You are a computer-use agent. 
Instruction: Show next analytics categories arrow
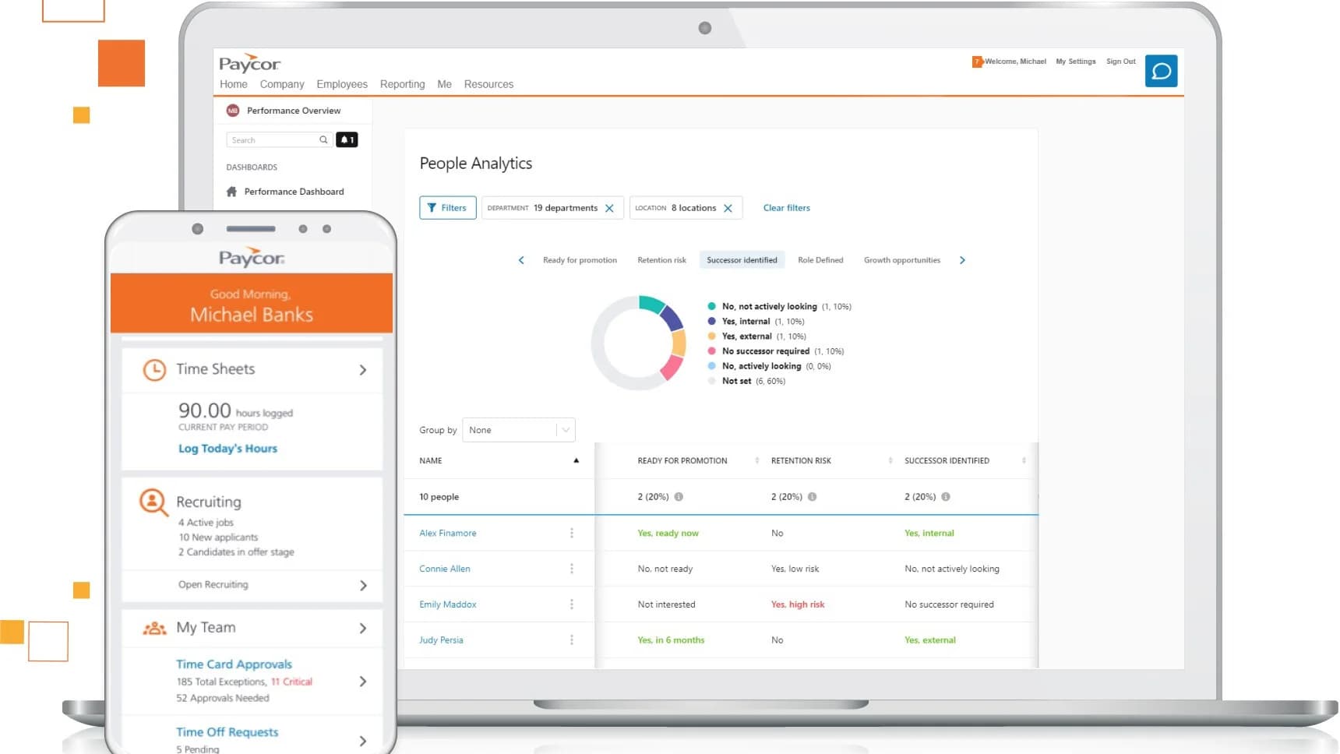point(962,260)
